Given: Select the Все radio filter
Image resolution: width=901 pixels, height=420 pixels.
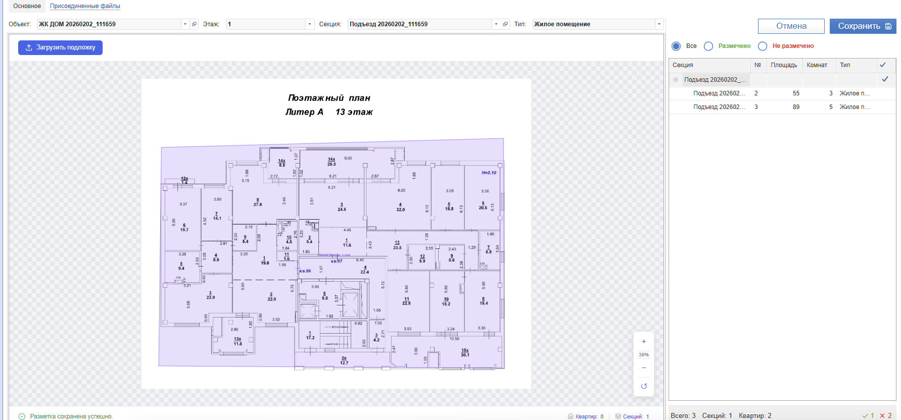Looking at the screenshot, I should (x=676, y=46).
